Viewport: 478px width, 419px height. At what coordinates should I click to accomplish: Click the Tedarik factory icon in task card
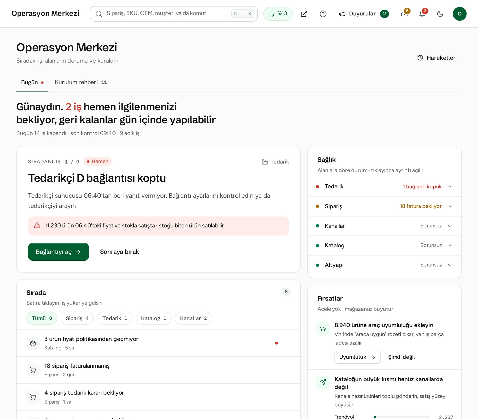point(265,162)
